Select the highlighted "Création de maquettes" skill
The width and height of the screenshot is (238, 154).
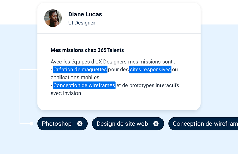point(80,70)
